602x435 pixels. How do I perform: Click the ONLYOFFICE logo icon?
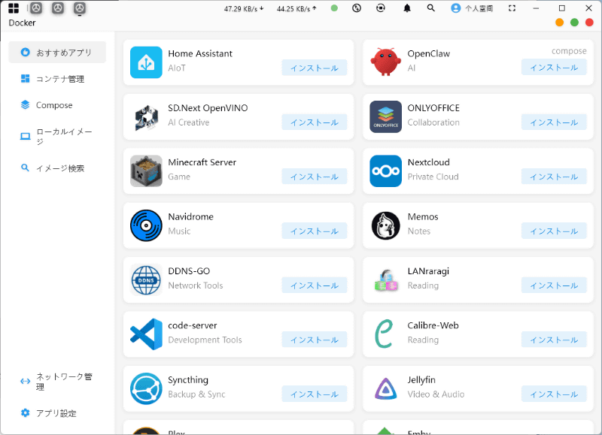click(x=385, y=116)
